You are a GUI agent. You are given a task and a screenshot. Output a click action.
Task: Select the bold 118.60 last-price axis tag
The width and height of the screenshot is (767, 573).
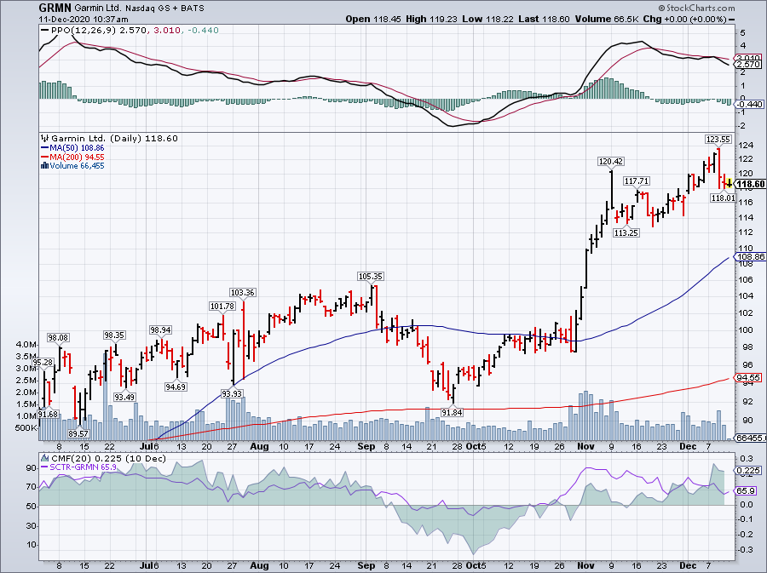pyautogui.click(x=750, y=184)
